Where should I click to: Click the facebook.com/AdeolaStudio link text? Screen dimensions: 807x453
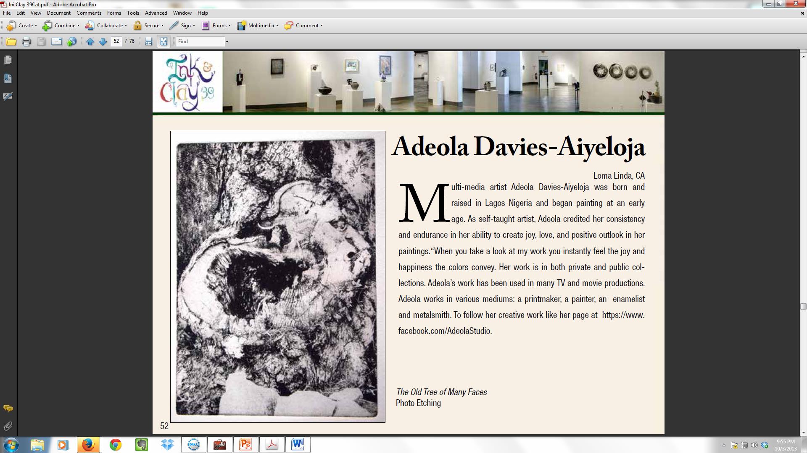[x=445, y=331]
